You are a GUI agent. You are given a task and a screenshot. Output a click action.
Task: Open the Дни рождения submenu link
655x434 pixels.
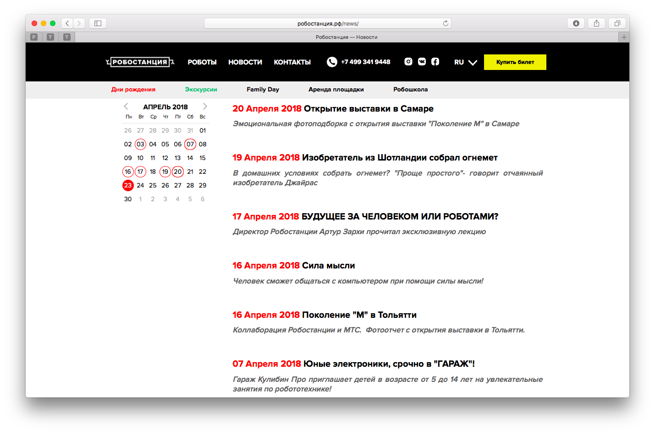tap(133, 90)
